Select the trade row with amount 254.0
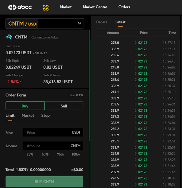Image resolution: width=182 pixels, height=188 pixels. click(135, 153)
